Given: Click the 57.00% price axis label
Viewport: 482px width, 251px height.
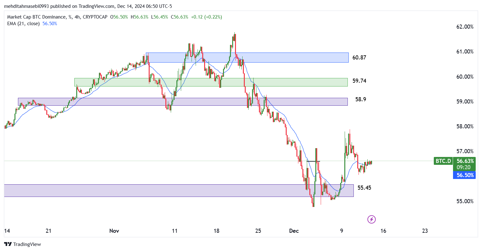Looking at the screenshot, I should tap(465, 151).
